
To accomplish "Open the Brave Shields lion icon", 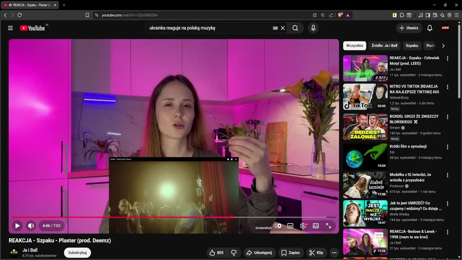I will [x=340, y=15].
